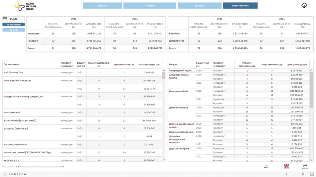The height and width of the screenshot is (177, 316).
Task: Click the UK aid flag logo
Action: tap(286, 166)
